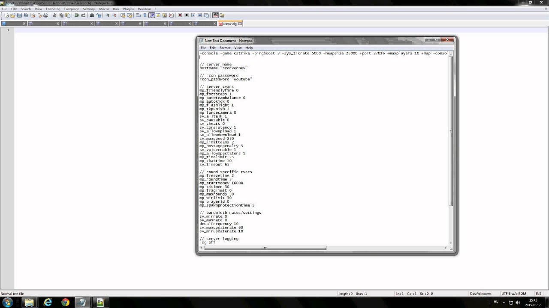Print the document from the toolbar
This screenshot has width=549, height=308.
tap(45, 15)
